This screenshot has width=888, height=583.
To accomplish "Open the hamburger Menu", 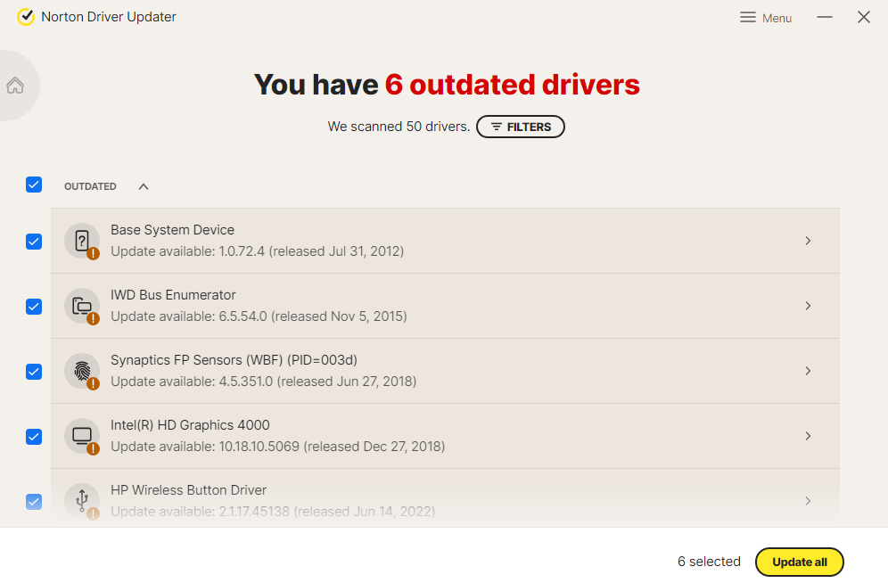I will pos(765,18).
